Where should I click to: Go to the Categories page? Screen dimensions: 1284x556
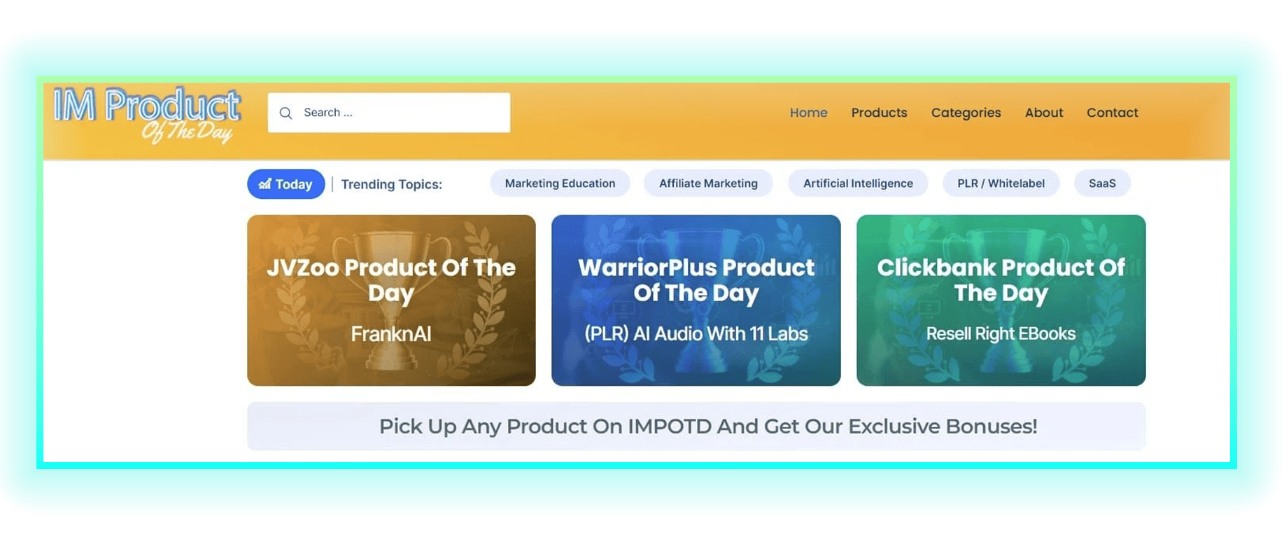click(966, 113)
